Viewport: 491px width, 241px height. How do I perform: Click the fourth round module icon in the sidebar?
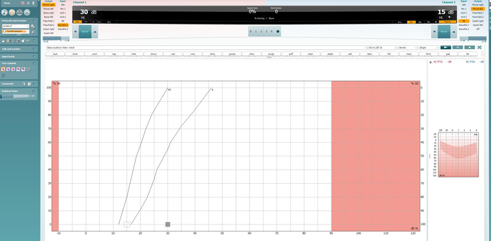[x=27, y=12]
